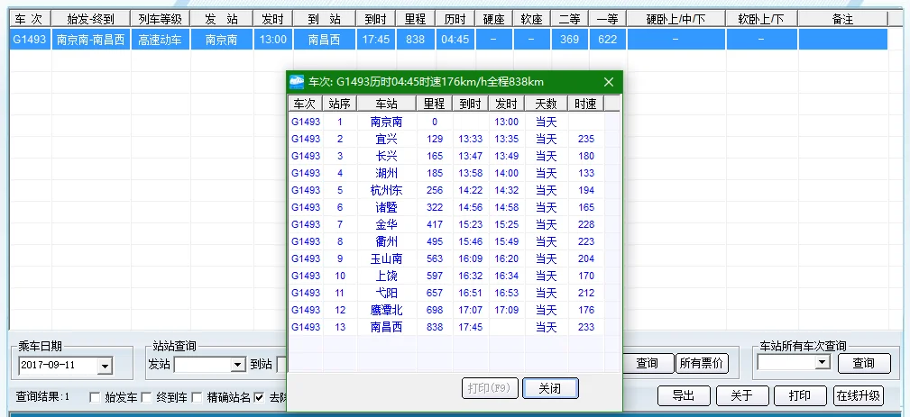This screenshot has height=417, width=910.
Task: Click the 导出 export button
Action: [x=684, y=396]
